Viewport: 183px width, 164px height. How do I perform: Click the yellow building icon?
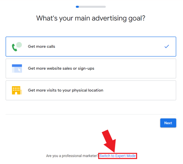17,90
